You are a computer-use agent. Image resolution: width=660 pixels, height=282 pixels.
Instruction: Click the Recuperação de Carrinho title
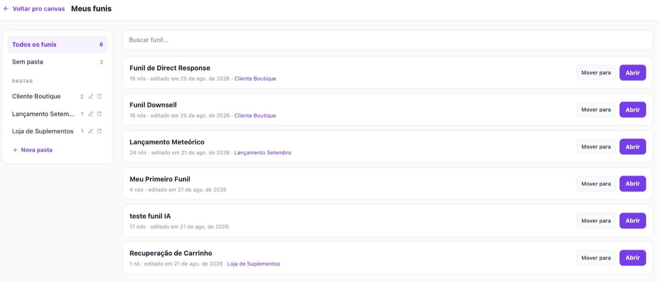[x=171, y=253]
